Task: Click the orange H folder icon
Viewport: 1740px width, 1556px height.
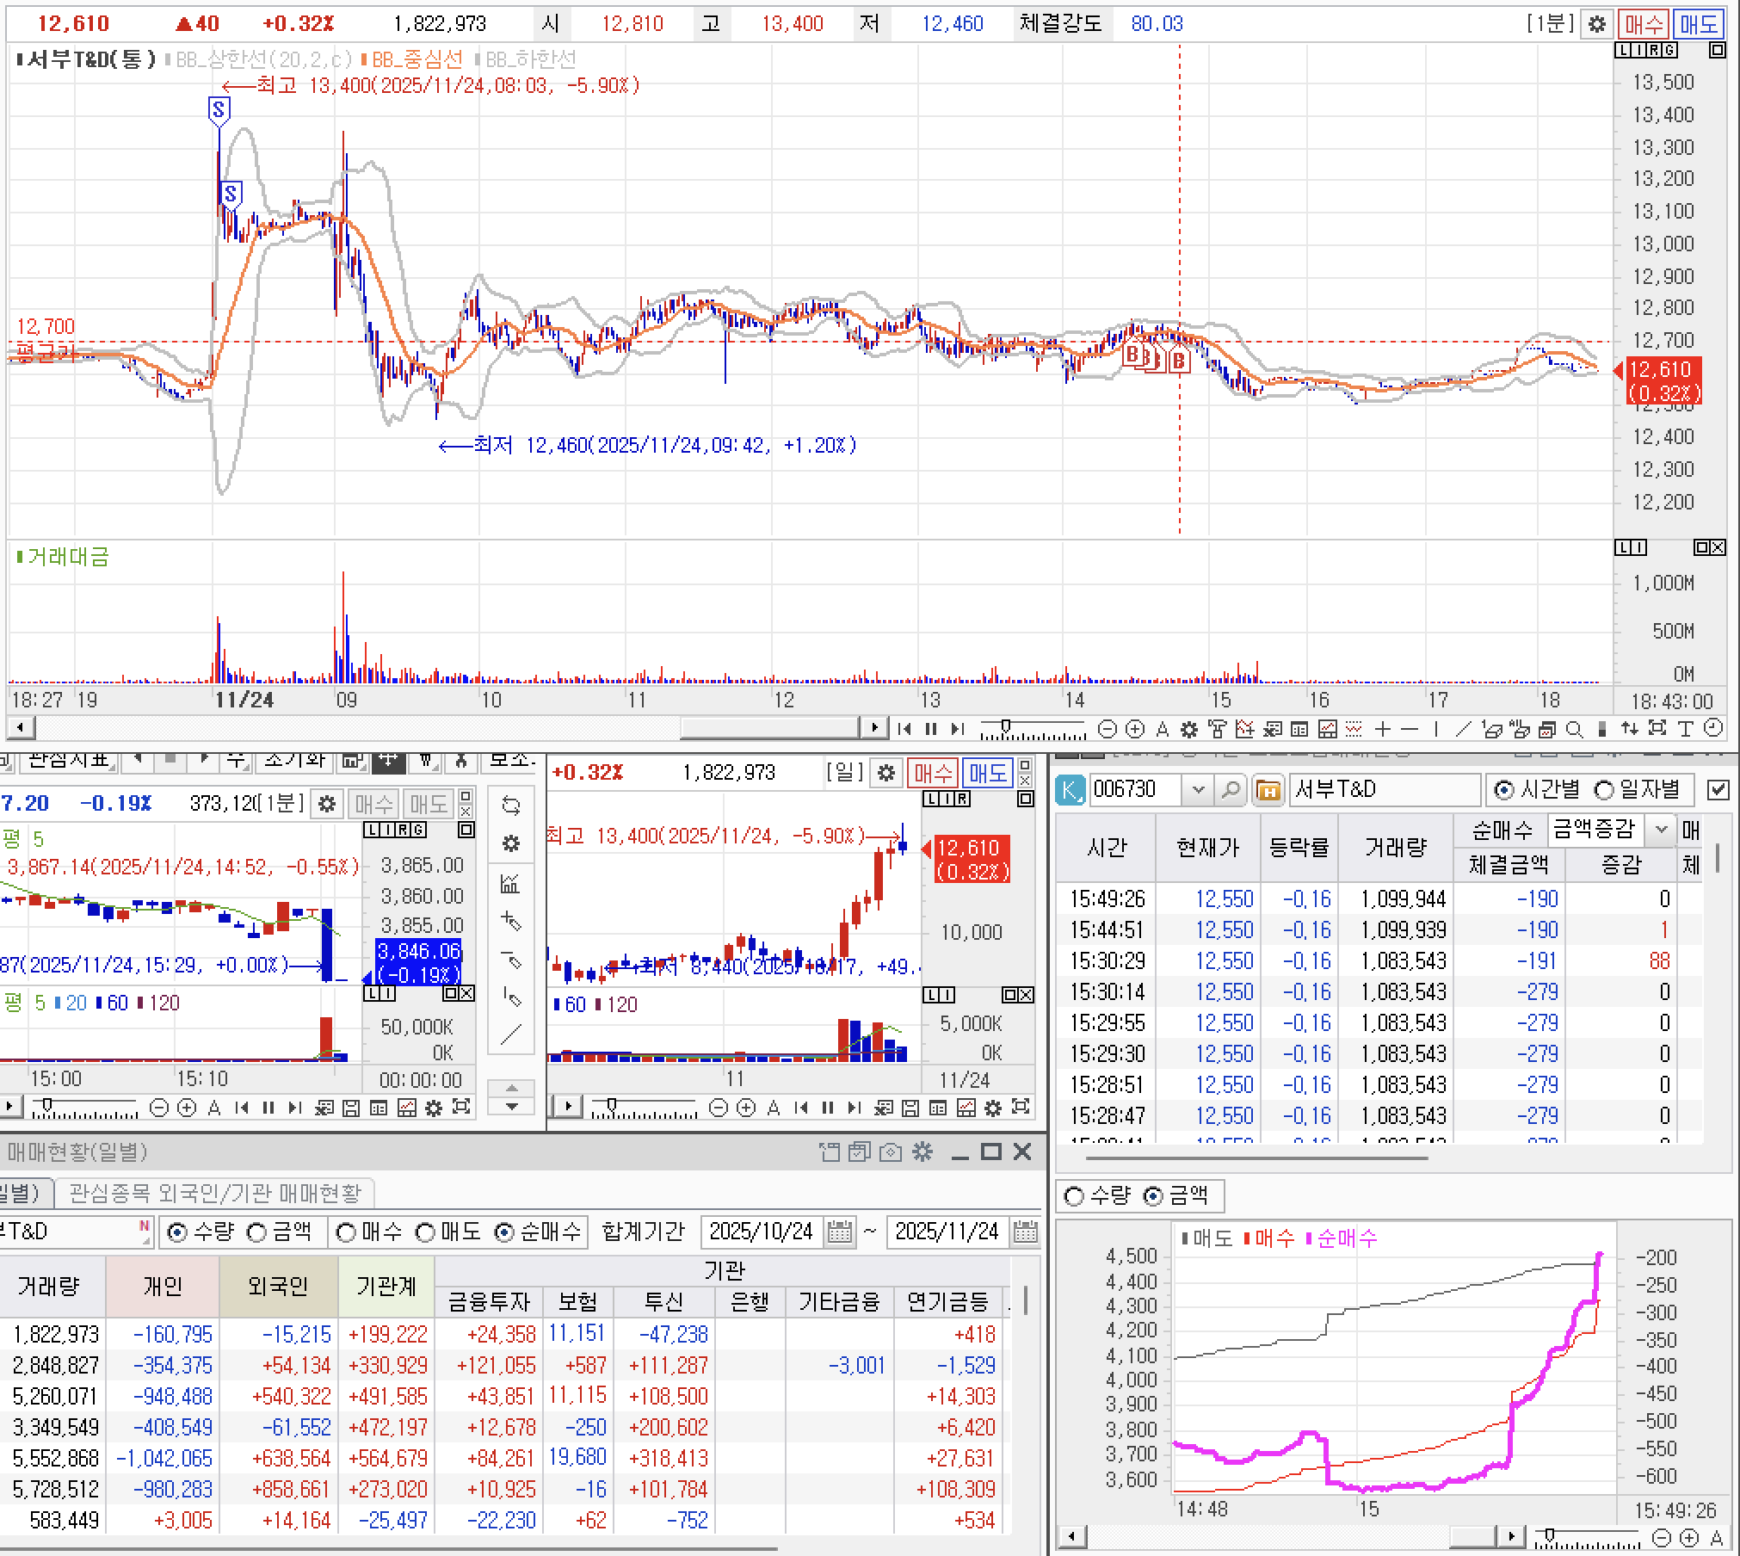Action: [1268, 789]
